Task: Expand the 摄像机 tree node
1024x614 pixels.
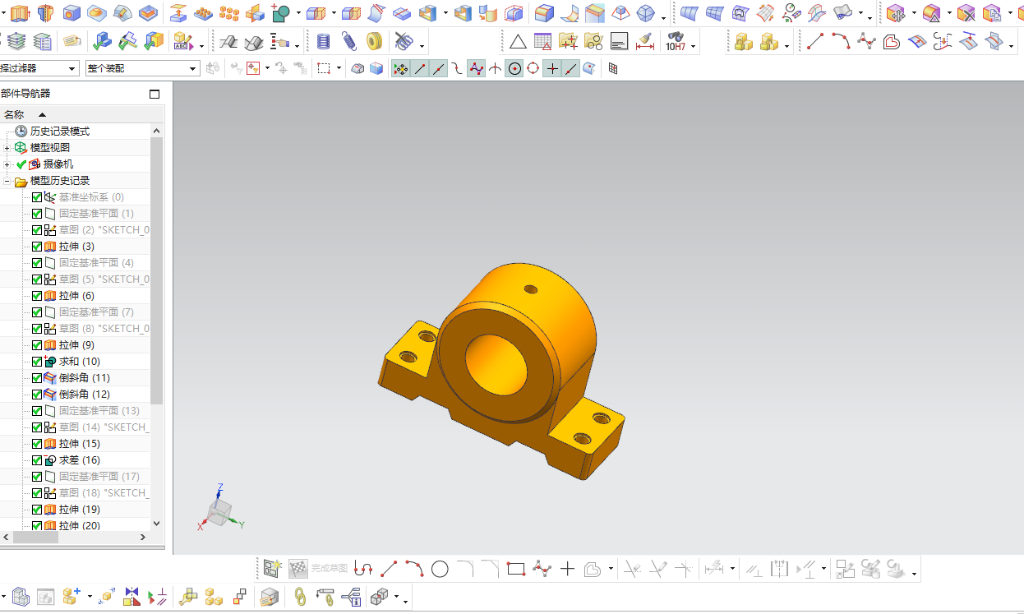Action: [7, 164]
